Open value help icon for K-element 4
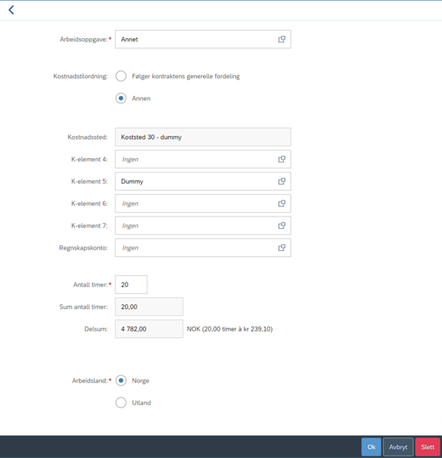 coord(281,159)
